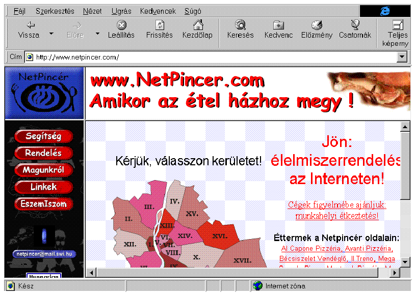416x296 pixels.
Task: Select district VIII. on the map
Action: pyautogui.click(x=173, y=253)
